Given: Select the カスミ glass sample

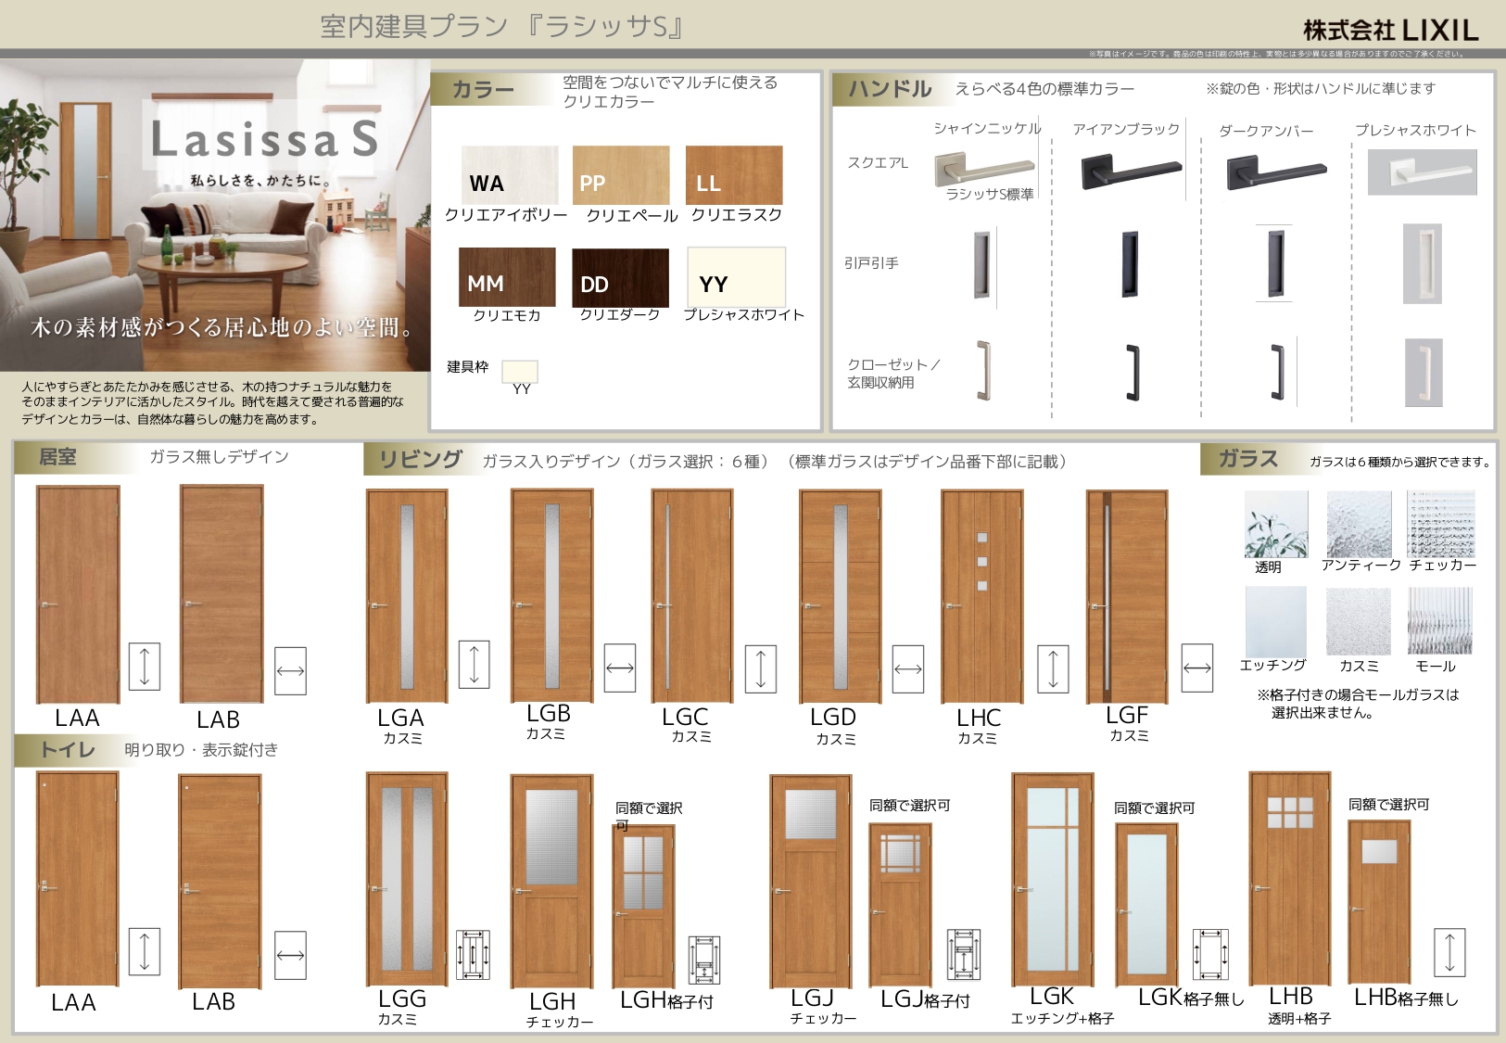Looking at the screenshot, I should (x=1359, y=621).
